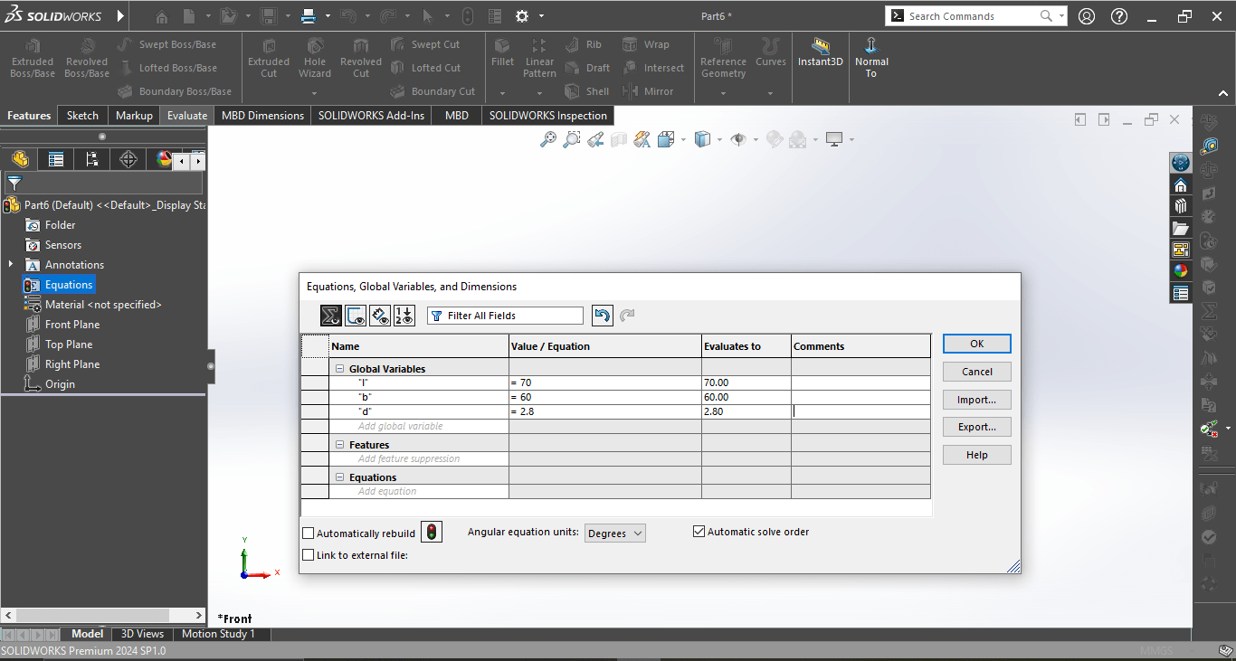Switch to Sketch Equation View icon

(356, 316)
